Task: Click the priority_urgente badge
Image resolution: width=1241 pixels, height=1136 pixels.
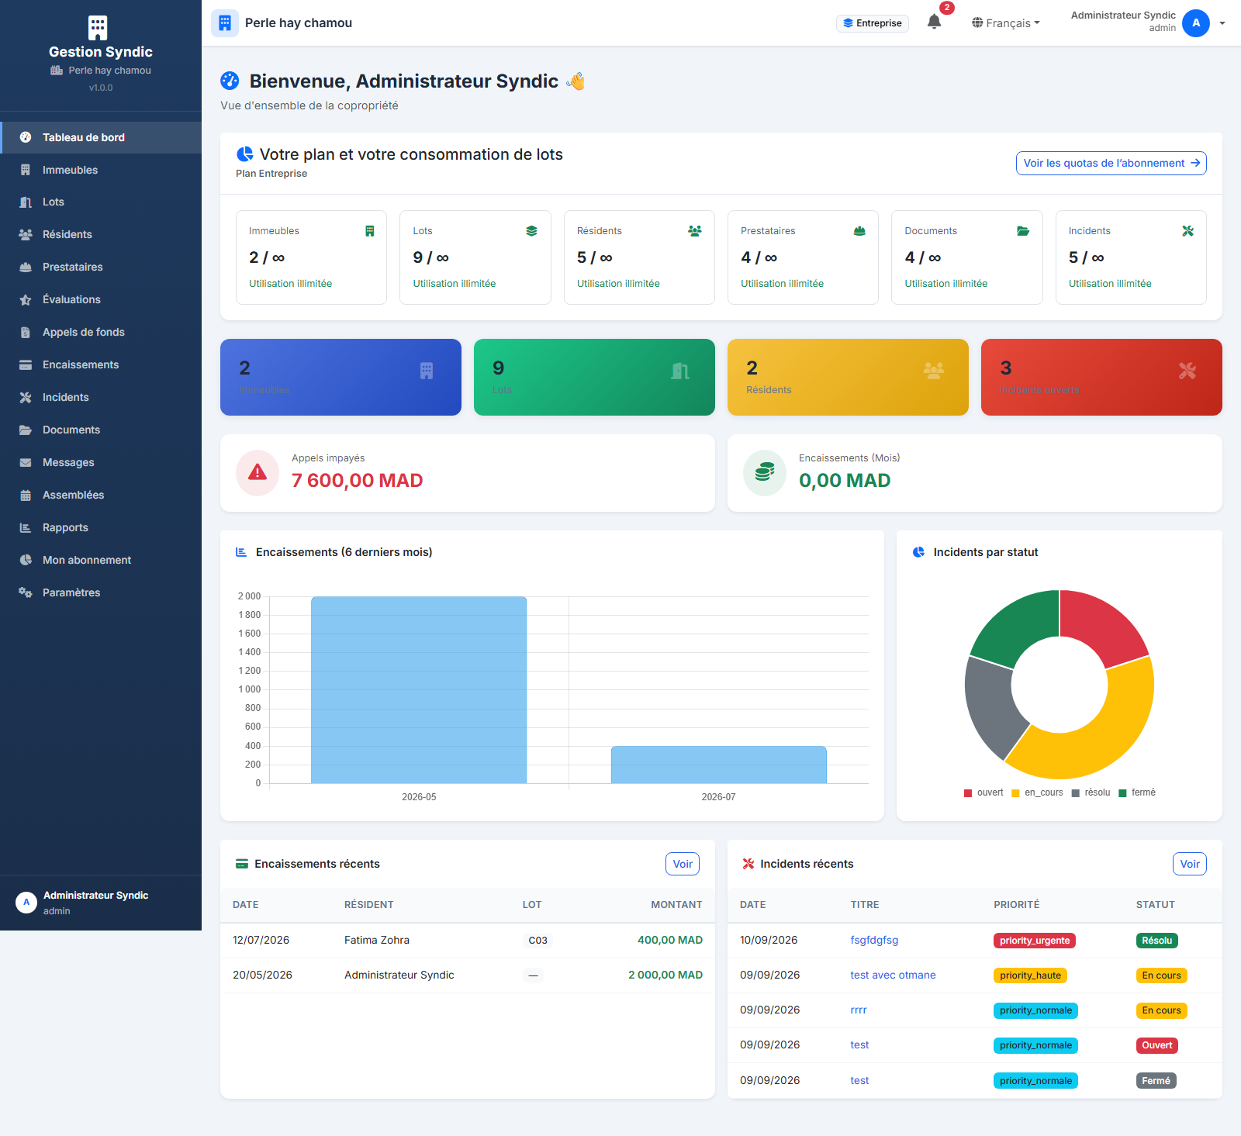Action: coord(1035,941)
